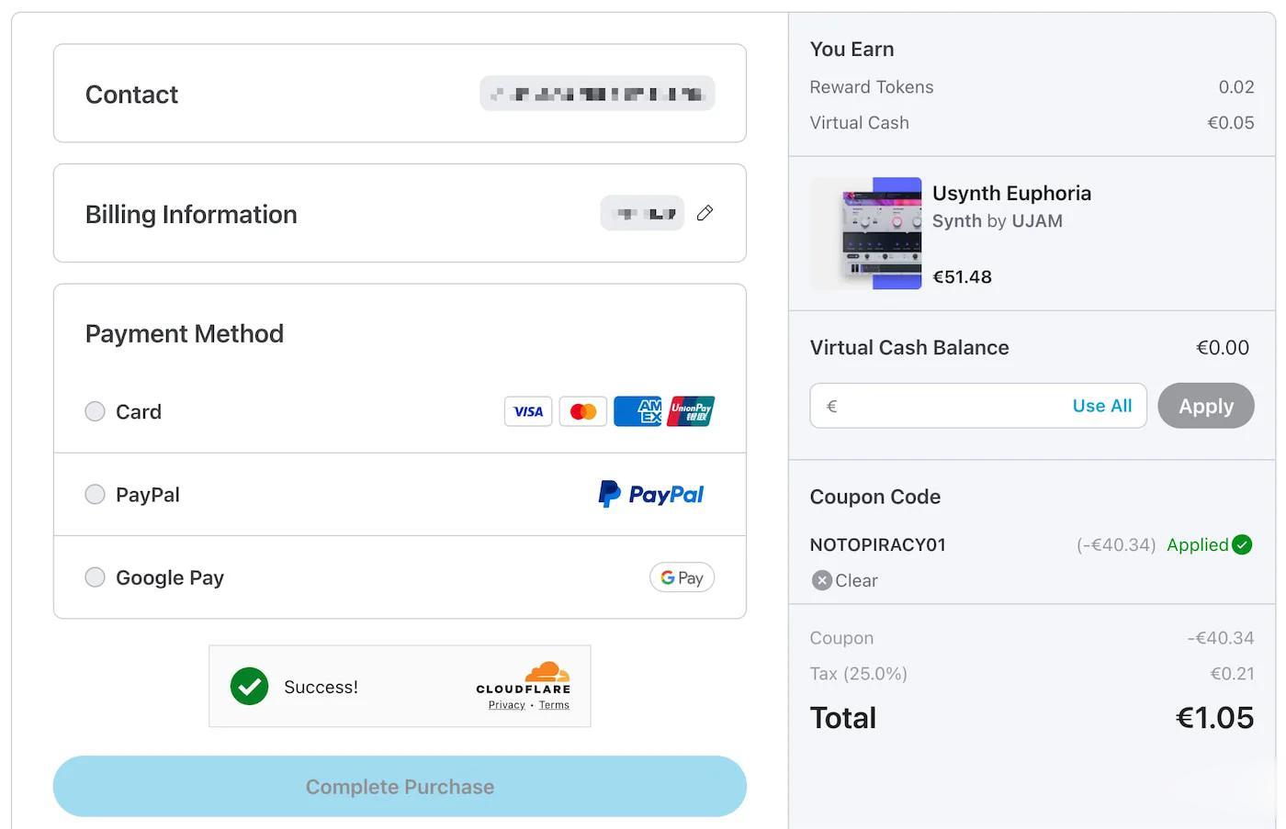Click the PayPal logo
1286x829 pixels.
pyautogui.click(x=651, y=494)
